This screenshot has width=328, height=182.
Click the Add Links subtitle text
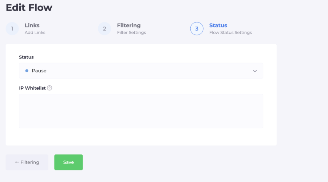(35, 33)
